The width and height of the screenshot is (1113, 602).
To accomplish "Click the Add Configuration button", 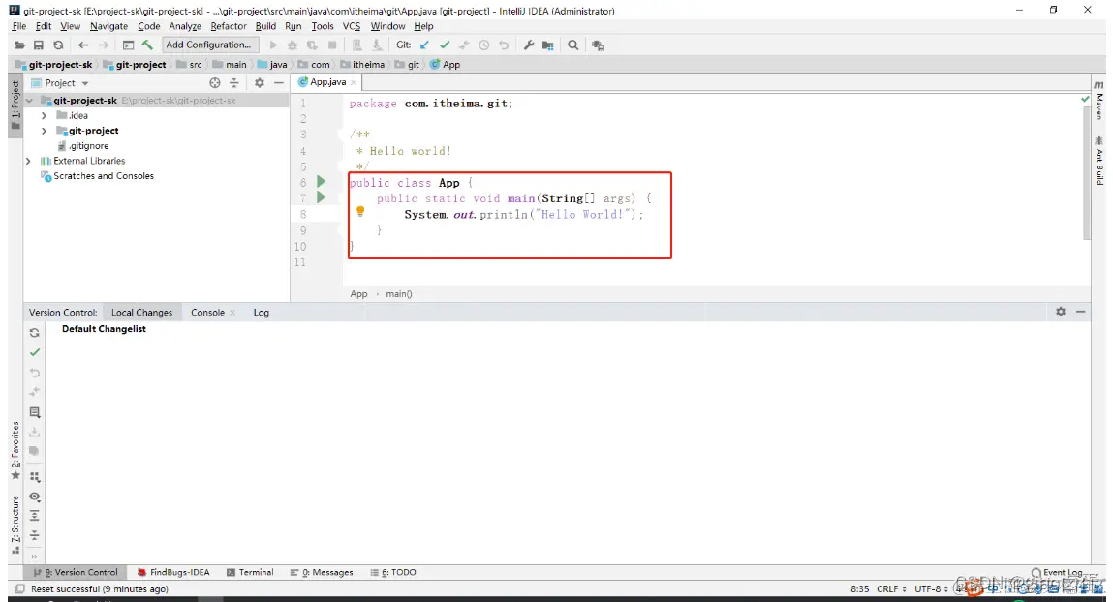I will (x=208, y=45).
